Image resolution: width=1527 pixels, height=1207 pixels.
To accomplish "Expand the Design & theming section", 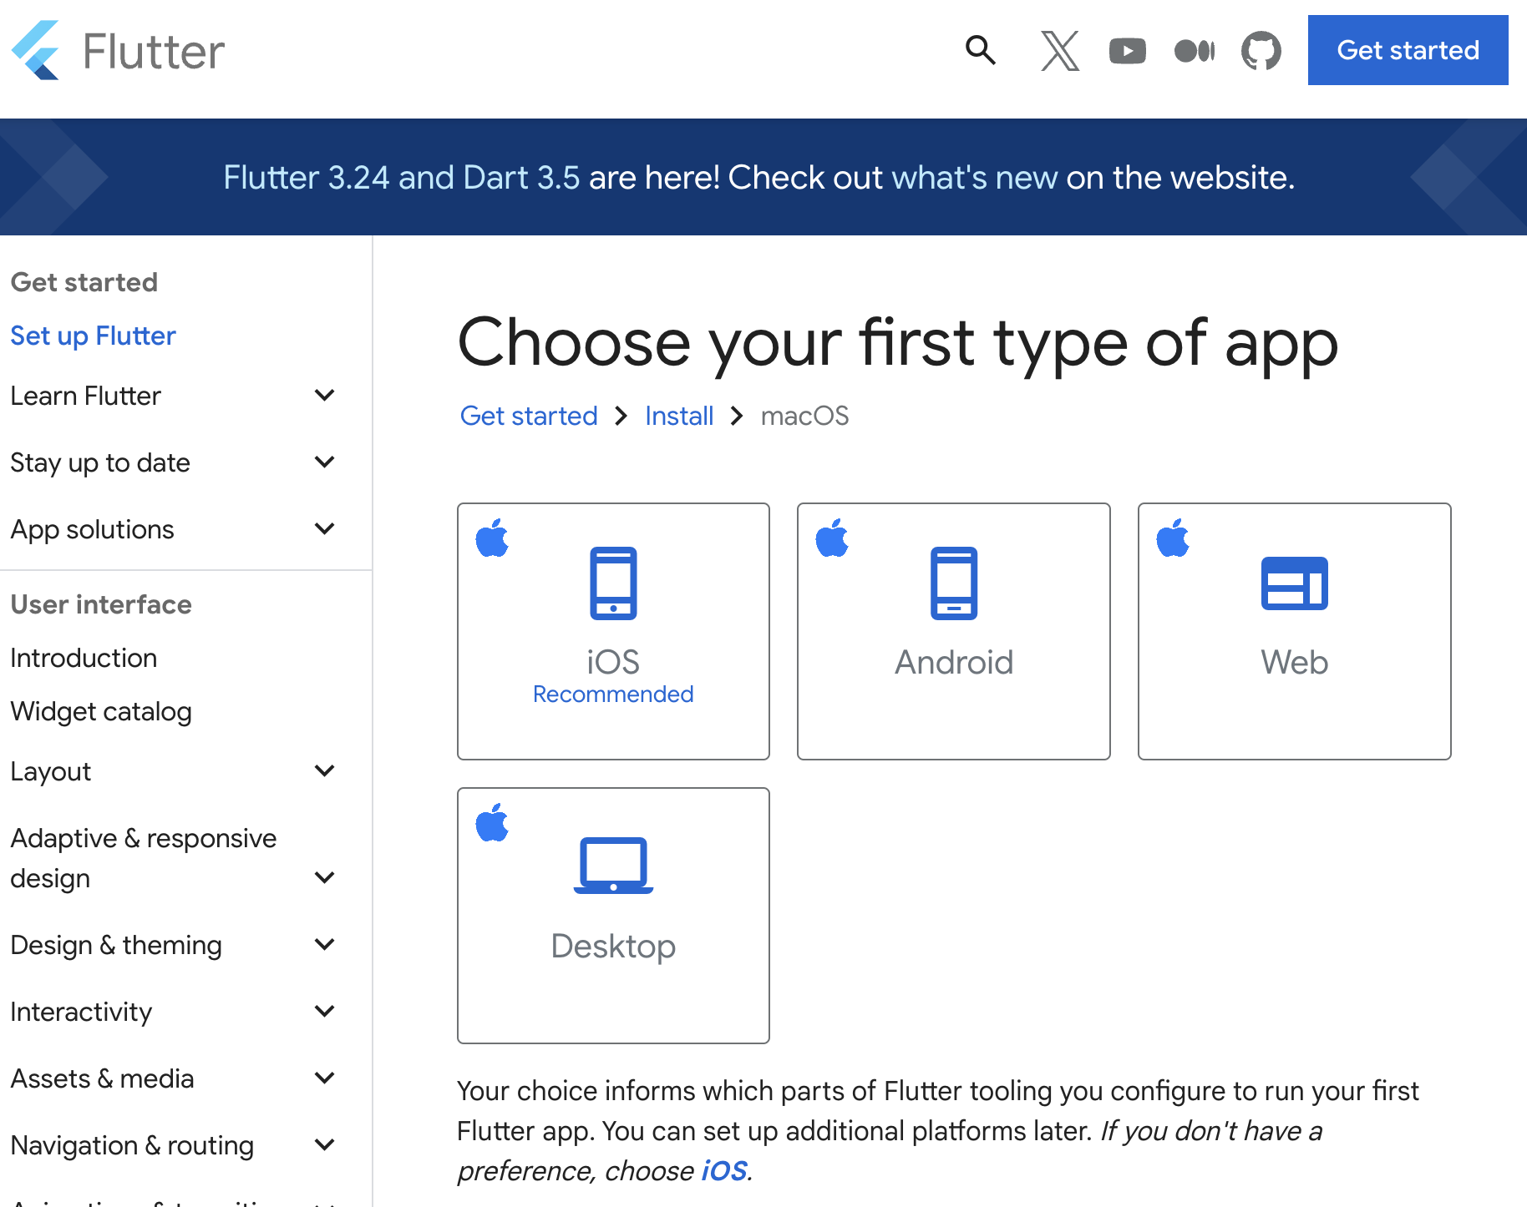I will point(325,944).
